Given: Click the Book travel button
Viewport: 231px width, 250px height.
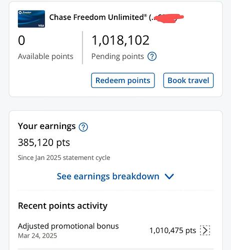Looking at the screenshot, I should click(x=188, y=80).
